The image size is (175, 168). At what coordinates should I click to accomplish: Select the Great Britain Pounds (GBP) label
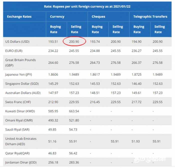click(20, 62)
